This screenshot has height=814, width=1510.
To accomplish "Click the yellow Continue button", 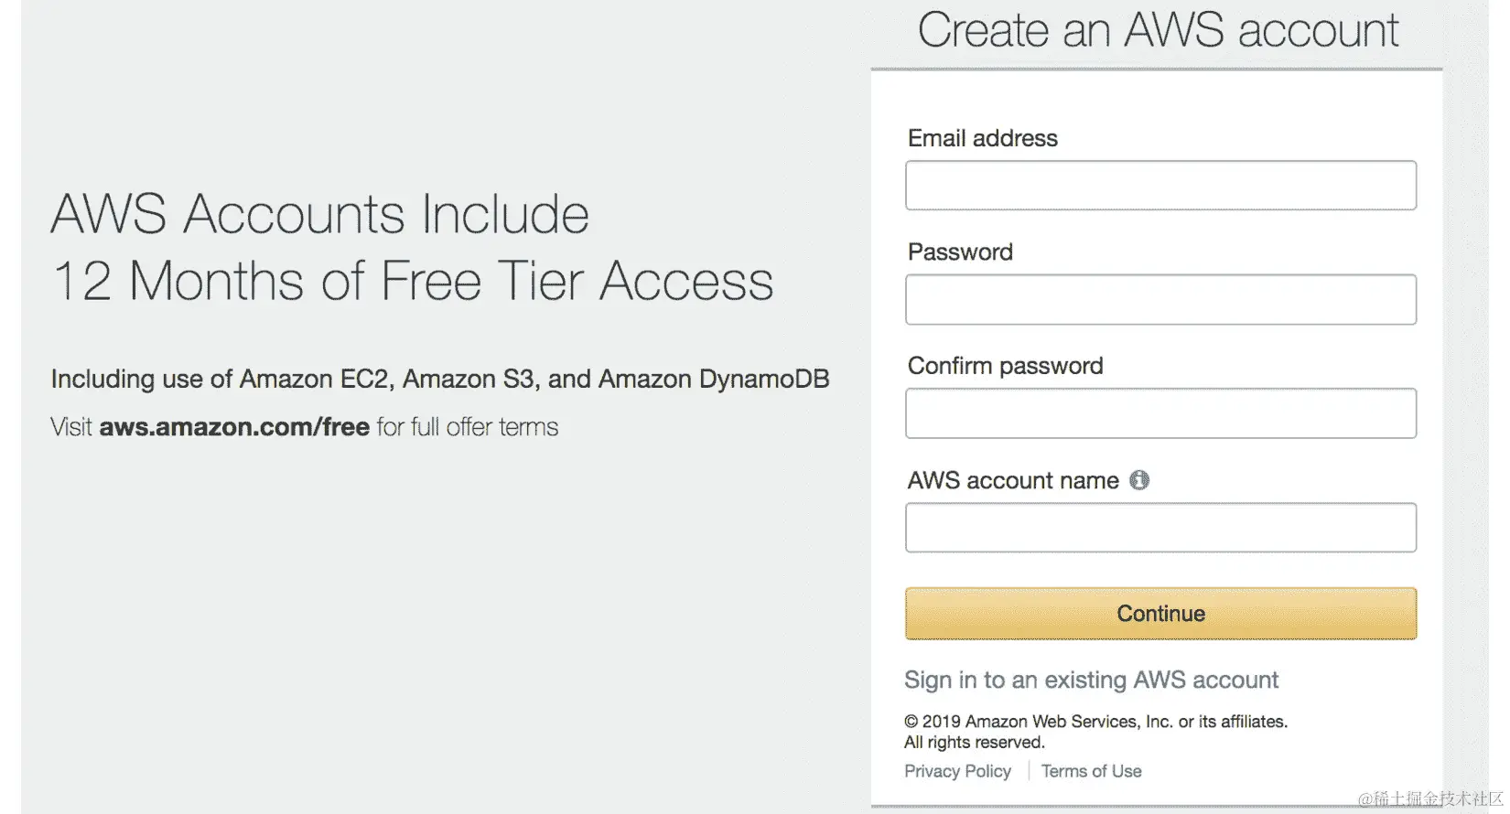I will point(1160,614).
